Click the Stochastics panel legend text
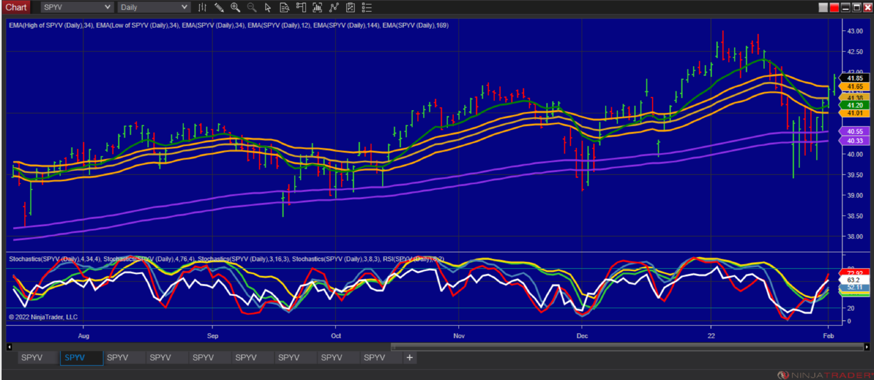The image size is (874, 380). pyautogui.click(x=226, y=259)
